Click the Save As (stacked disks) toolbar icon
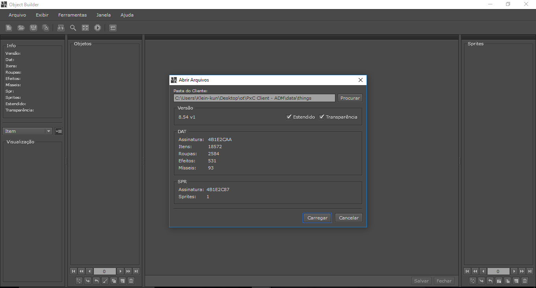Viewport: 536px width, 288px height. coord(46,28)
